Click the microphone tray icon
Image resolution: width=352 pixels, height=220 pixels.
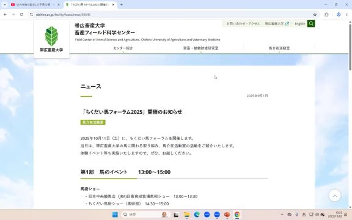point(296,215)
